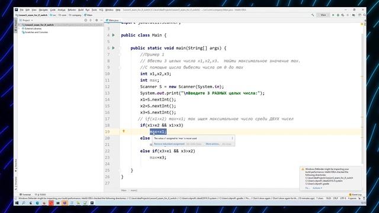Open the Windows Start button
This screenshot has width=379, height=213.
[17, 203]
